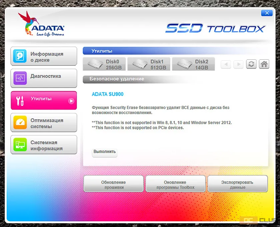
Task: Select the Disk2 14GB drive
Action: 193,64
